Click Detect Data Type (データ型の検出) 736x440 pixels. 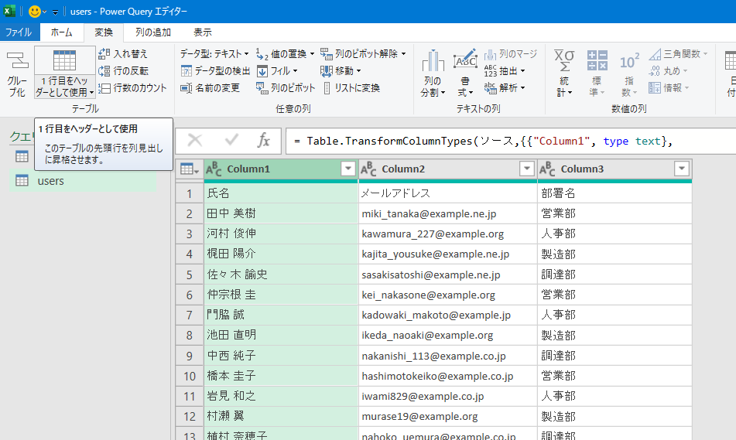215,71
